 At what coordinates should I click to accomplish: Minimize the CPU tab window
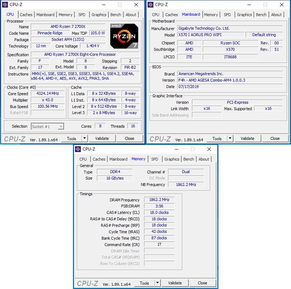[x=104, y=5]
